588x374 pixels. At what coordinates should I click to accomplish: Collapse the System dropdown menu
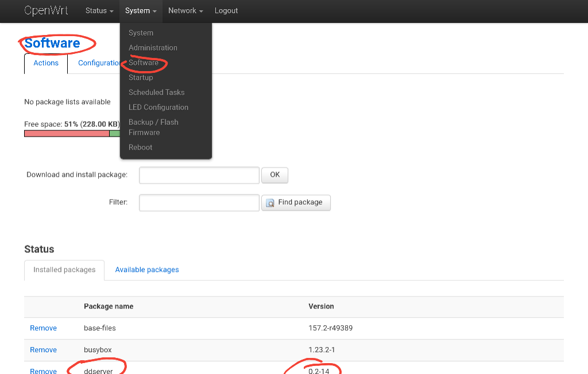(x=141, y=11)
